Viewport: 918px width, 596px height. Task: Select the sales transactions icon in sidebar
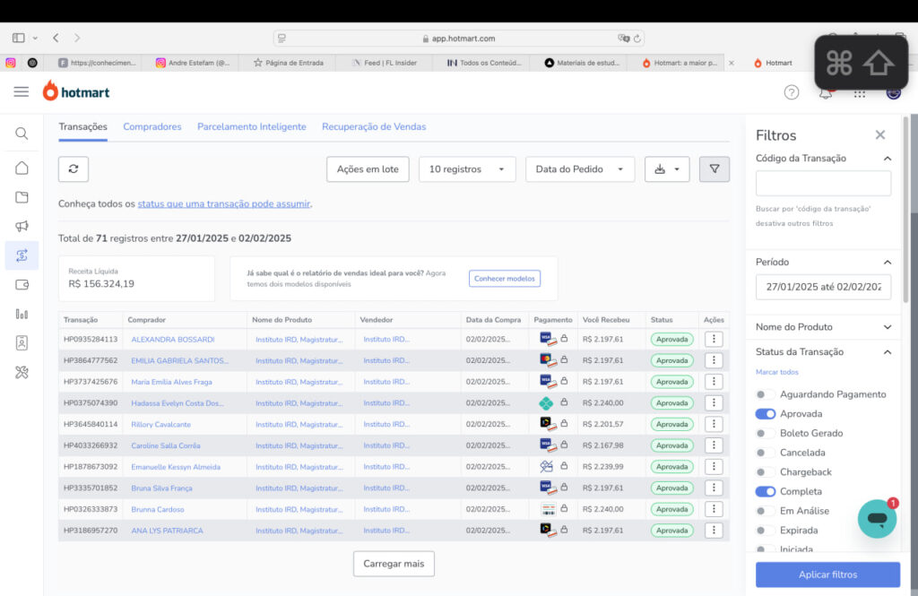tap(22, 255)
